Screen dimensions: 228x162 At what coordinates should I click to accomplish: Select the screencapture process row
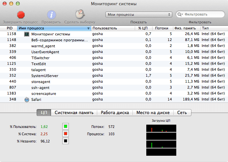(x=114, y=94)
